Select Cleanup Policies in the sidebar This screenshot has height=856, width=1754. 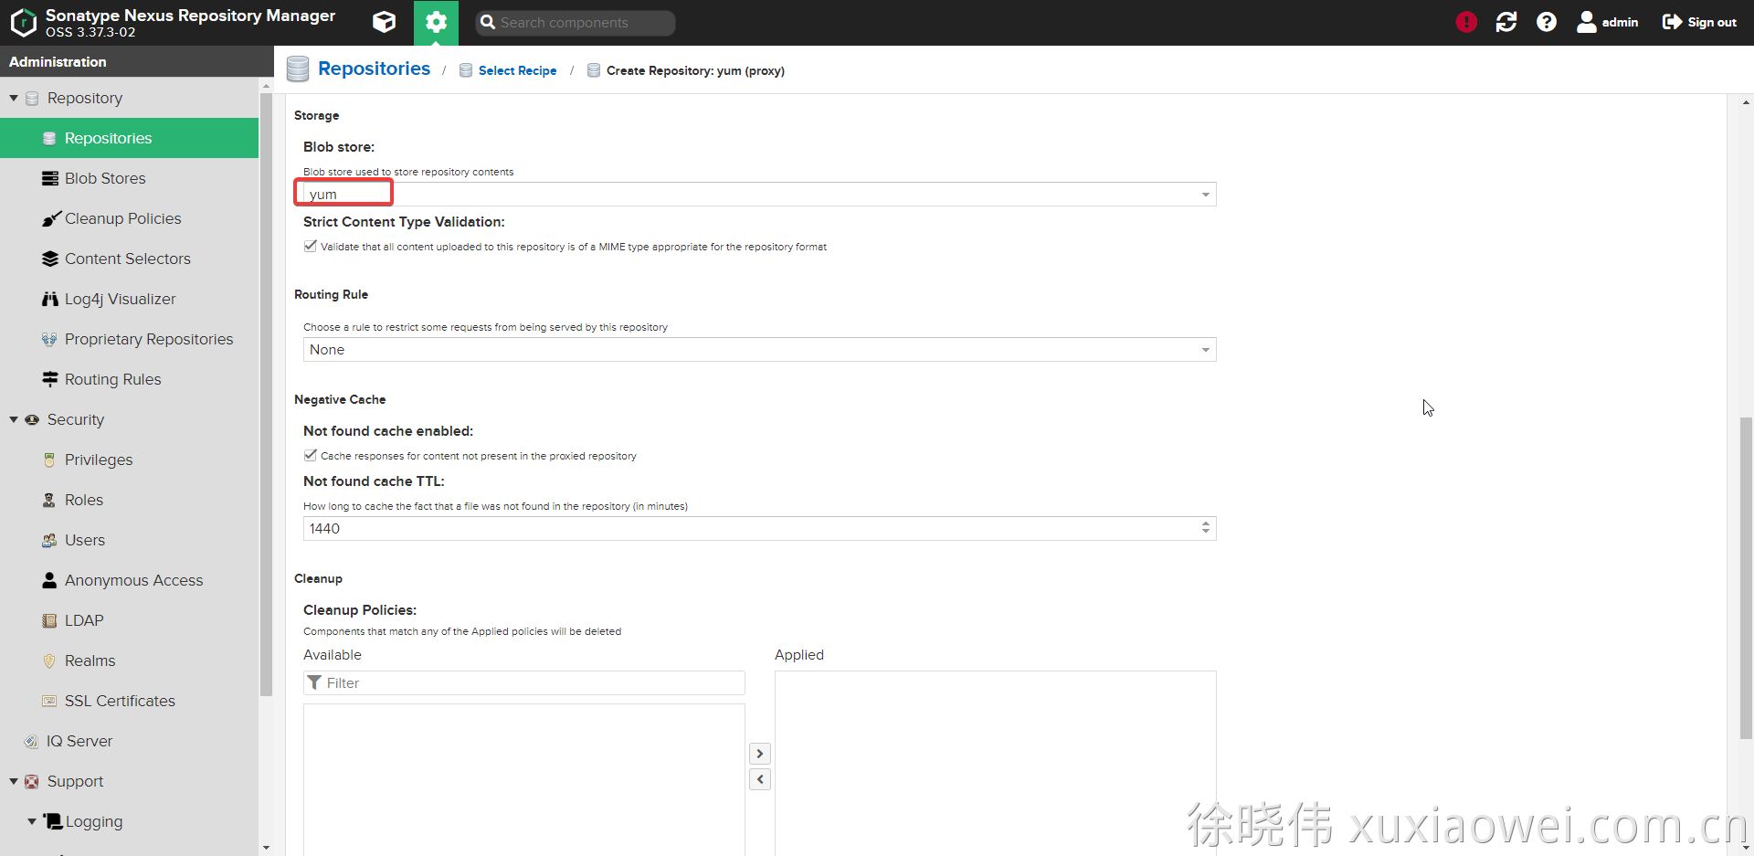click(x=122, y=218)
